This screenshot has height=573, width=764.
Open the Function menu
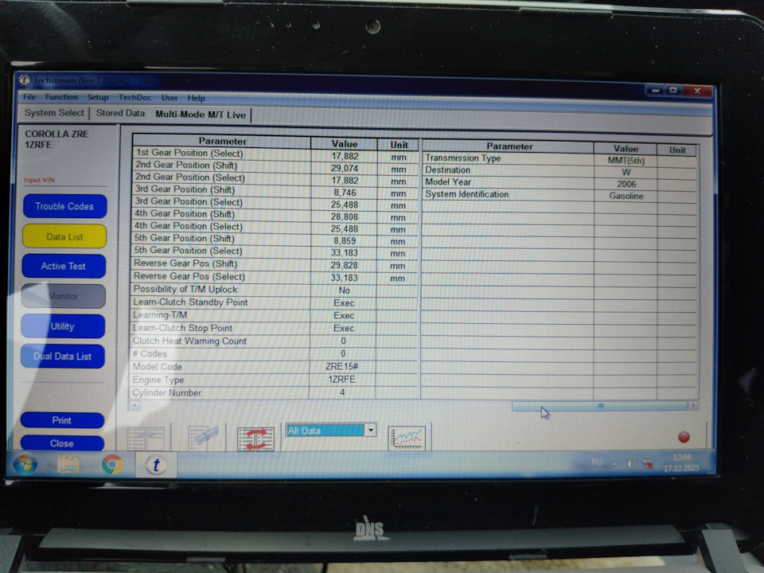coord(61,97)
